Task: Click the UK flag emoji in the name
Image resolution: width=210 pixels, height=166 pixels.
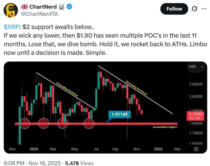Action: (25, 7)
